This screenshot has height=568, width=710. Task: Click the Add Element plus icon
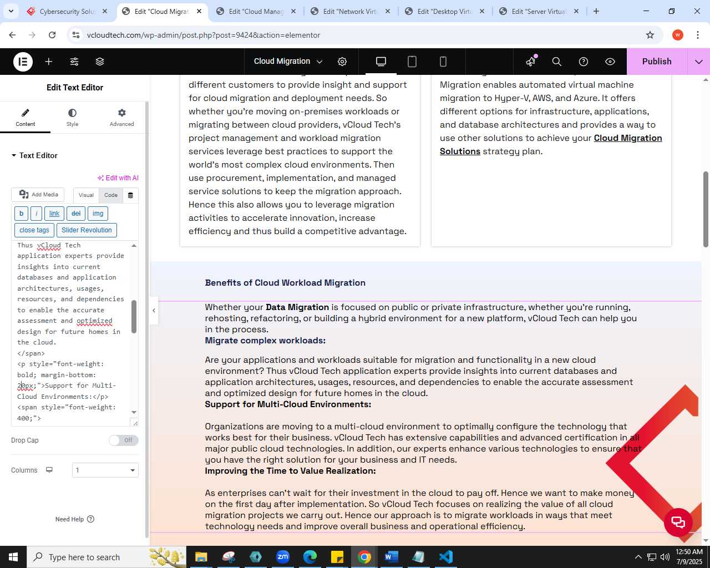click(x=49, y=62)
